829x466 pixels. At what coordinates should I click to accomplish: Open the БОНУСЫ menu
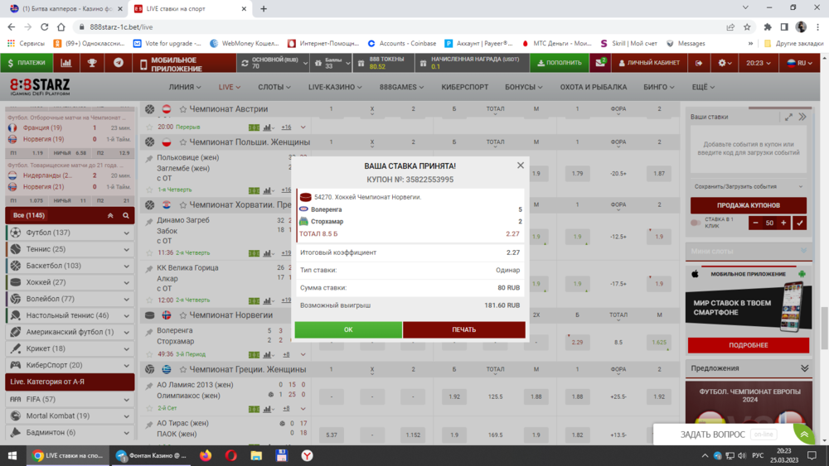tap(523, 87)
